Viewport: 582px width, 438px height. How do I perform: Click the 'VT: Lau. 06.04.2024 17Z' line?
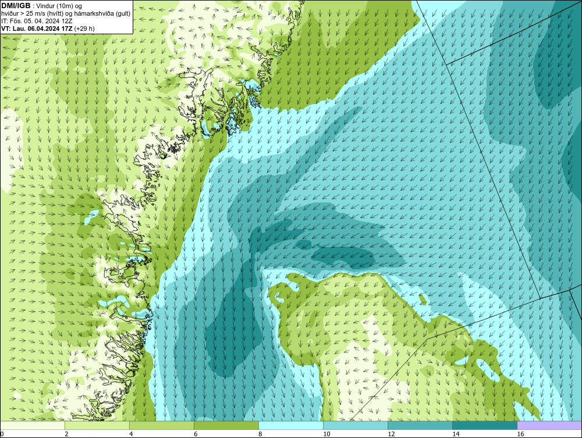pos(48,28)
